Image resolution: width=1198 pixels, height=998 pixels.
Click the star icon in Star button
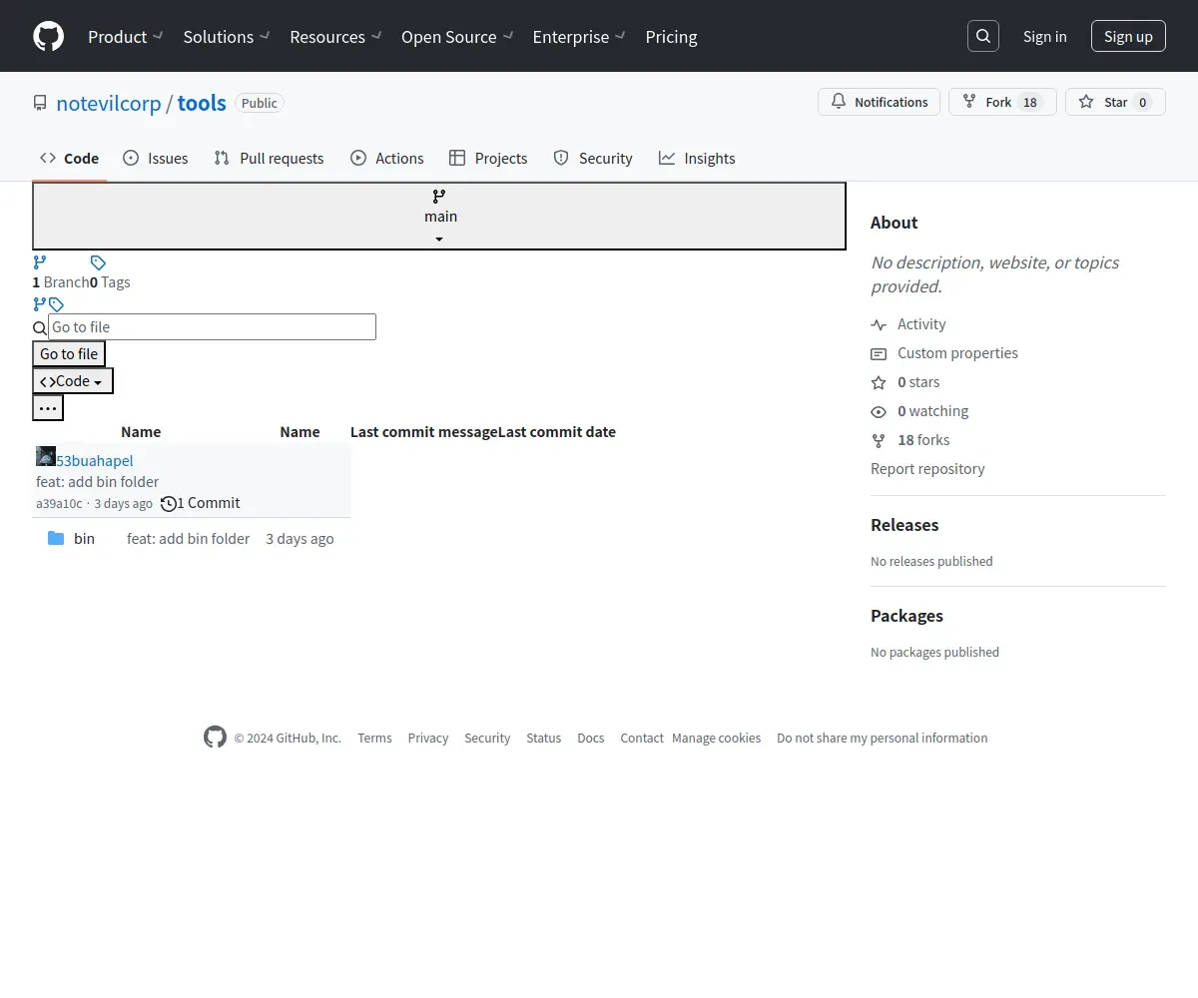(x=1086, y=102)
